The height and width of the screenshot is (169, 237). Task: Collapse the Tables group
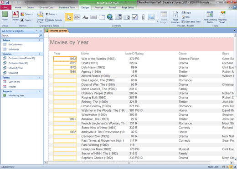click(40, 40)
